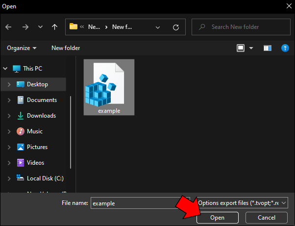The height and width of the screenshot is (226, 295).
Task: Open Pictures in the navigation pane
Action: pyautogui.click(x=37, y=147)
